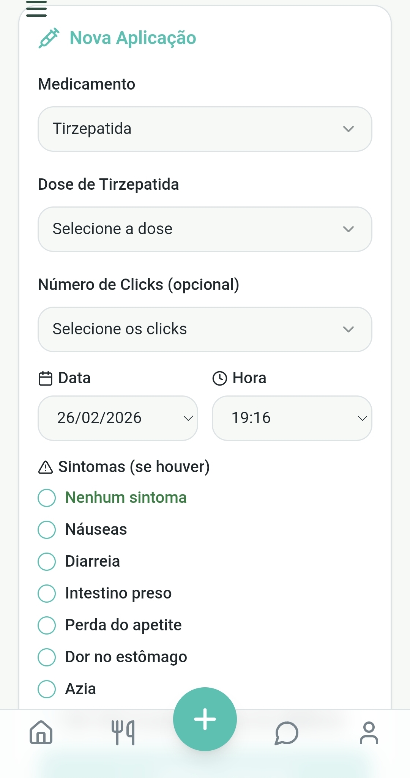Screen dimensions: 410x778
Task: Open the hamburger menu icon
Action: pyautogui.click(x=36, y=9)
